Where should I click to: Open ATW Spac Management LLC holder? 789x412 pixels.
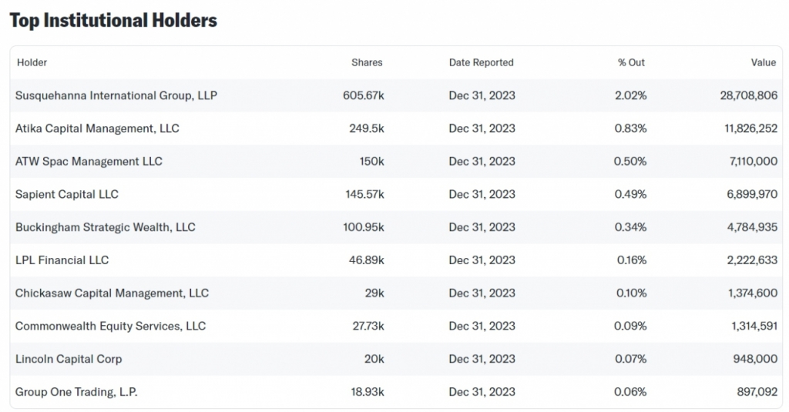click(x=89, y=162)
